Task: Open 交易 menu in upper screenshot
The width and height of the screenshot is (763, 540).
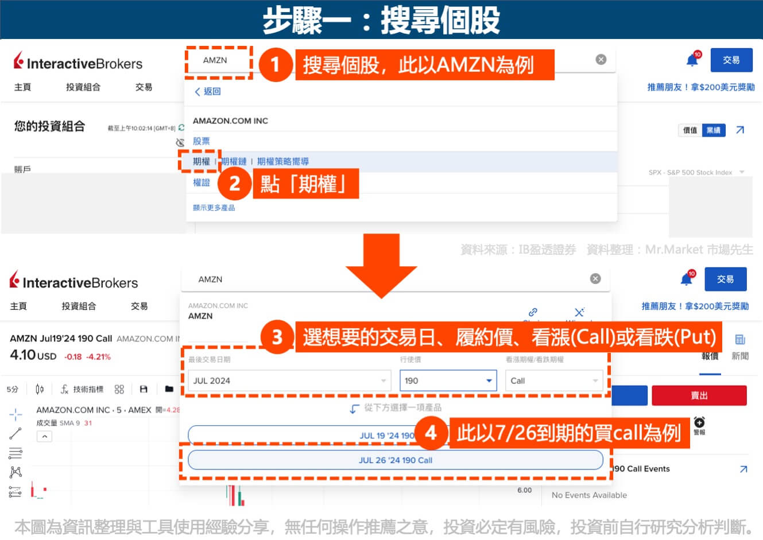Action: tap(144, 87)
